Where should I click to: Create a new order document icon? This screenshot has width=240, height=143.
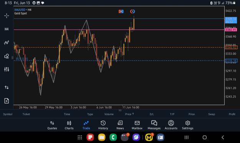point(7,101)
